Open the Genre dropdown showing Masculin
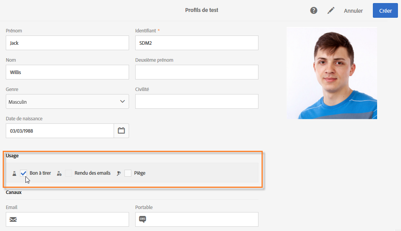This screenshot has height=231, width=401. click(62, 102)
